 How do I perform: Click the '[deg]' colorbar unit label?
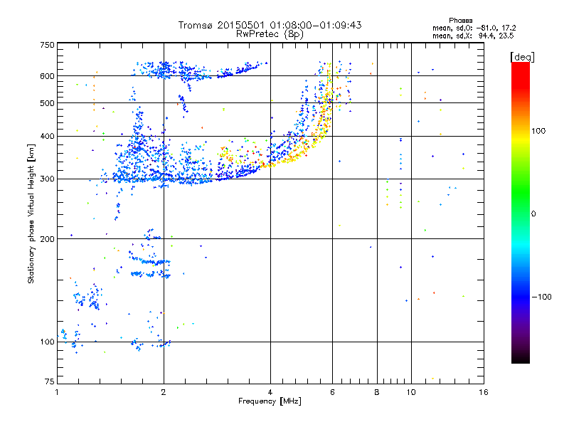522,57
